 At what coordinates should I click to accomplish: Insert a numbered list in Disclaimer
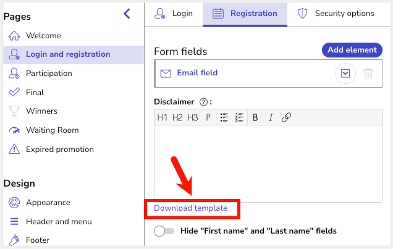pos(240,117)
